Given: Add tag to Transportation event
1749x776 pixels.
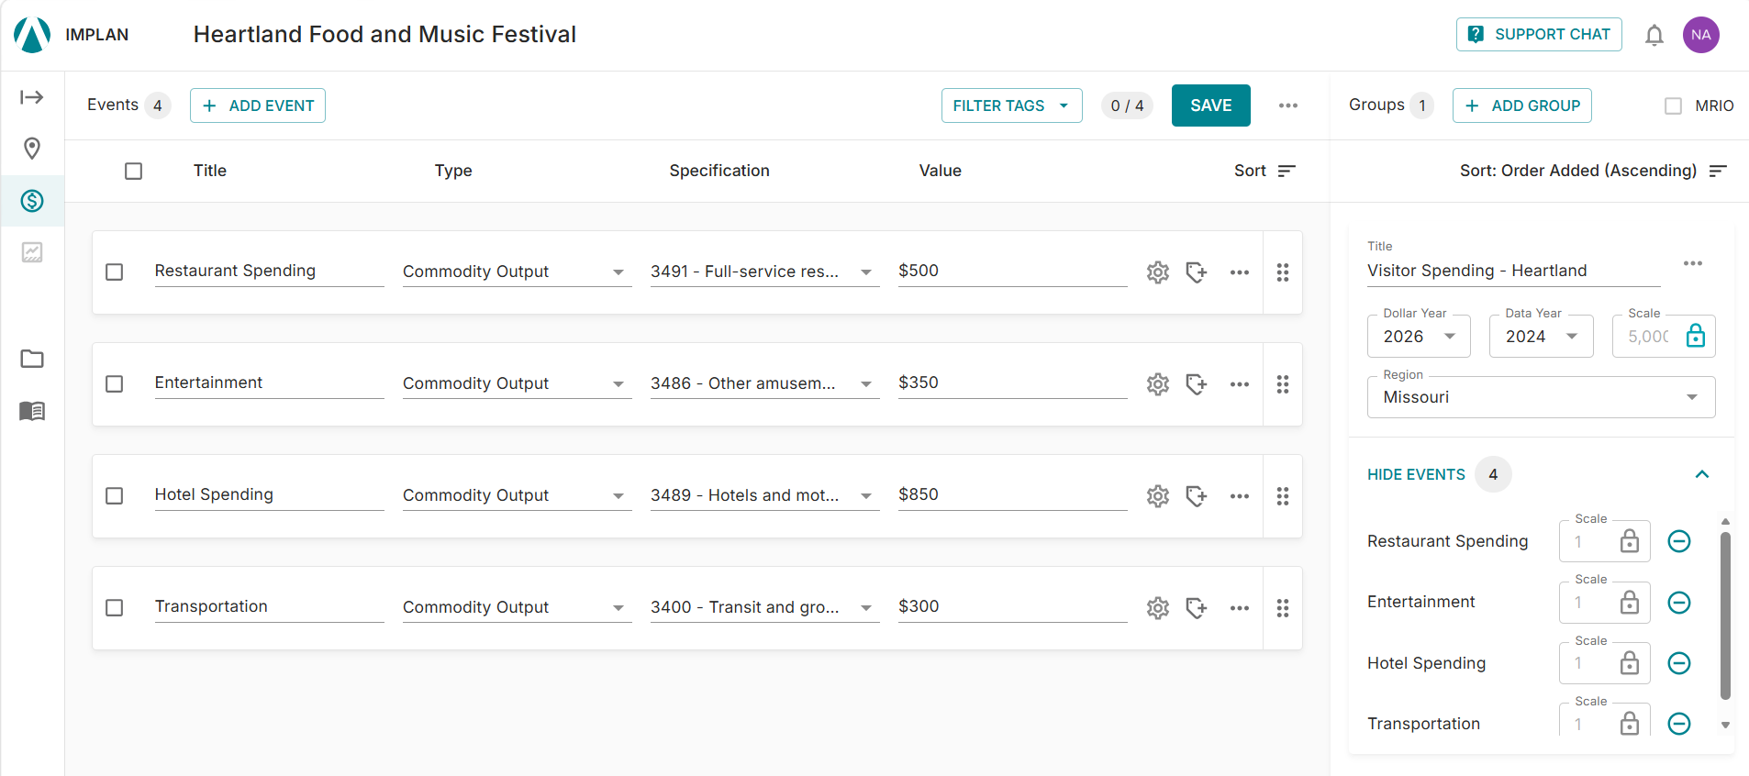Looking at the screenshot, I should click(1197, 608).
